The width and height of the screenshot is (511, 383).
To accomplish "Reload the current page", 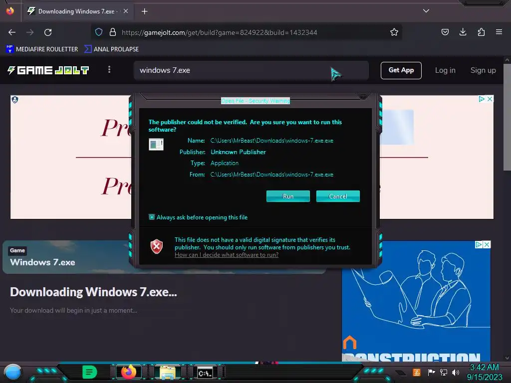I will click(x=48, y=32).
